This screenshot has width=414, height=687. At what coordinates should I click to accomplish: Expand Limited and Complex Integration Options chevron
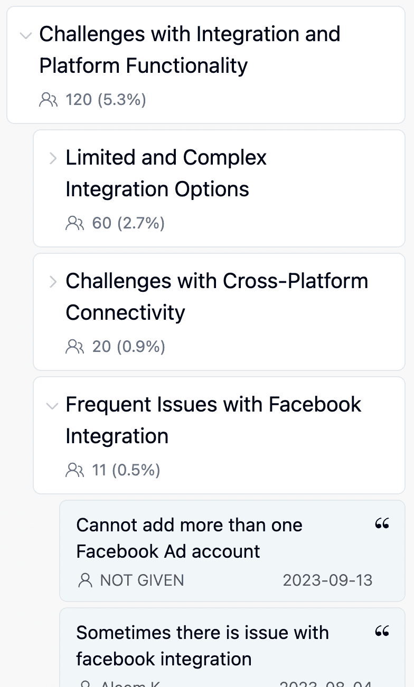pos(52,158)
